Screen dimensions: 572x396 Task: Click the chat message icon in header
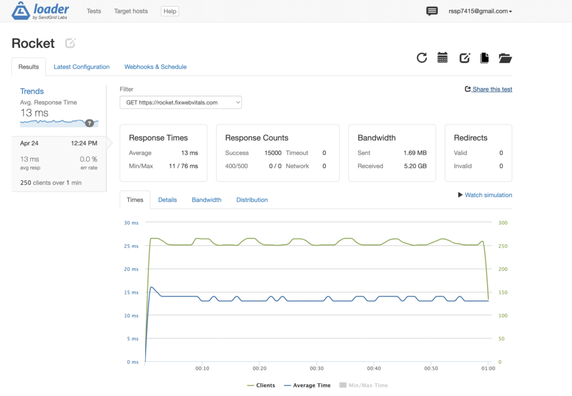pyautogui.click(x=432, y=11)
